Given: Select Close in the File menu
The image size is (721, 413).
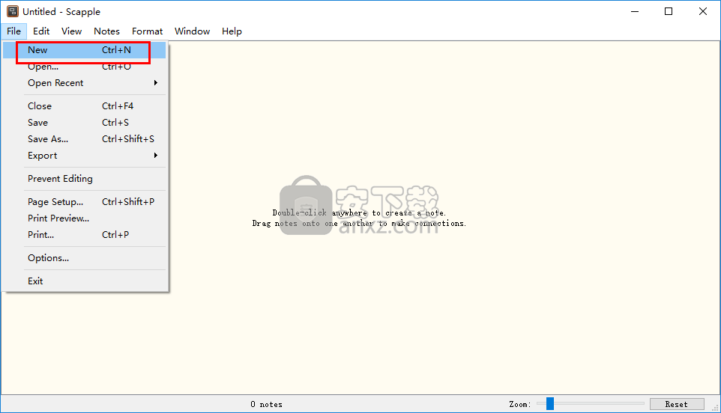Looking at the screenshot, I should point(84,106).
